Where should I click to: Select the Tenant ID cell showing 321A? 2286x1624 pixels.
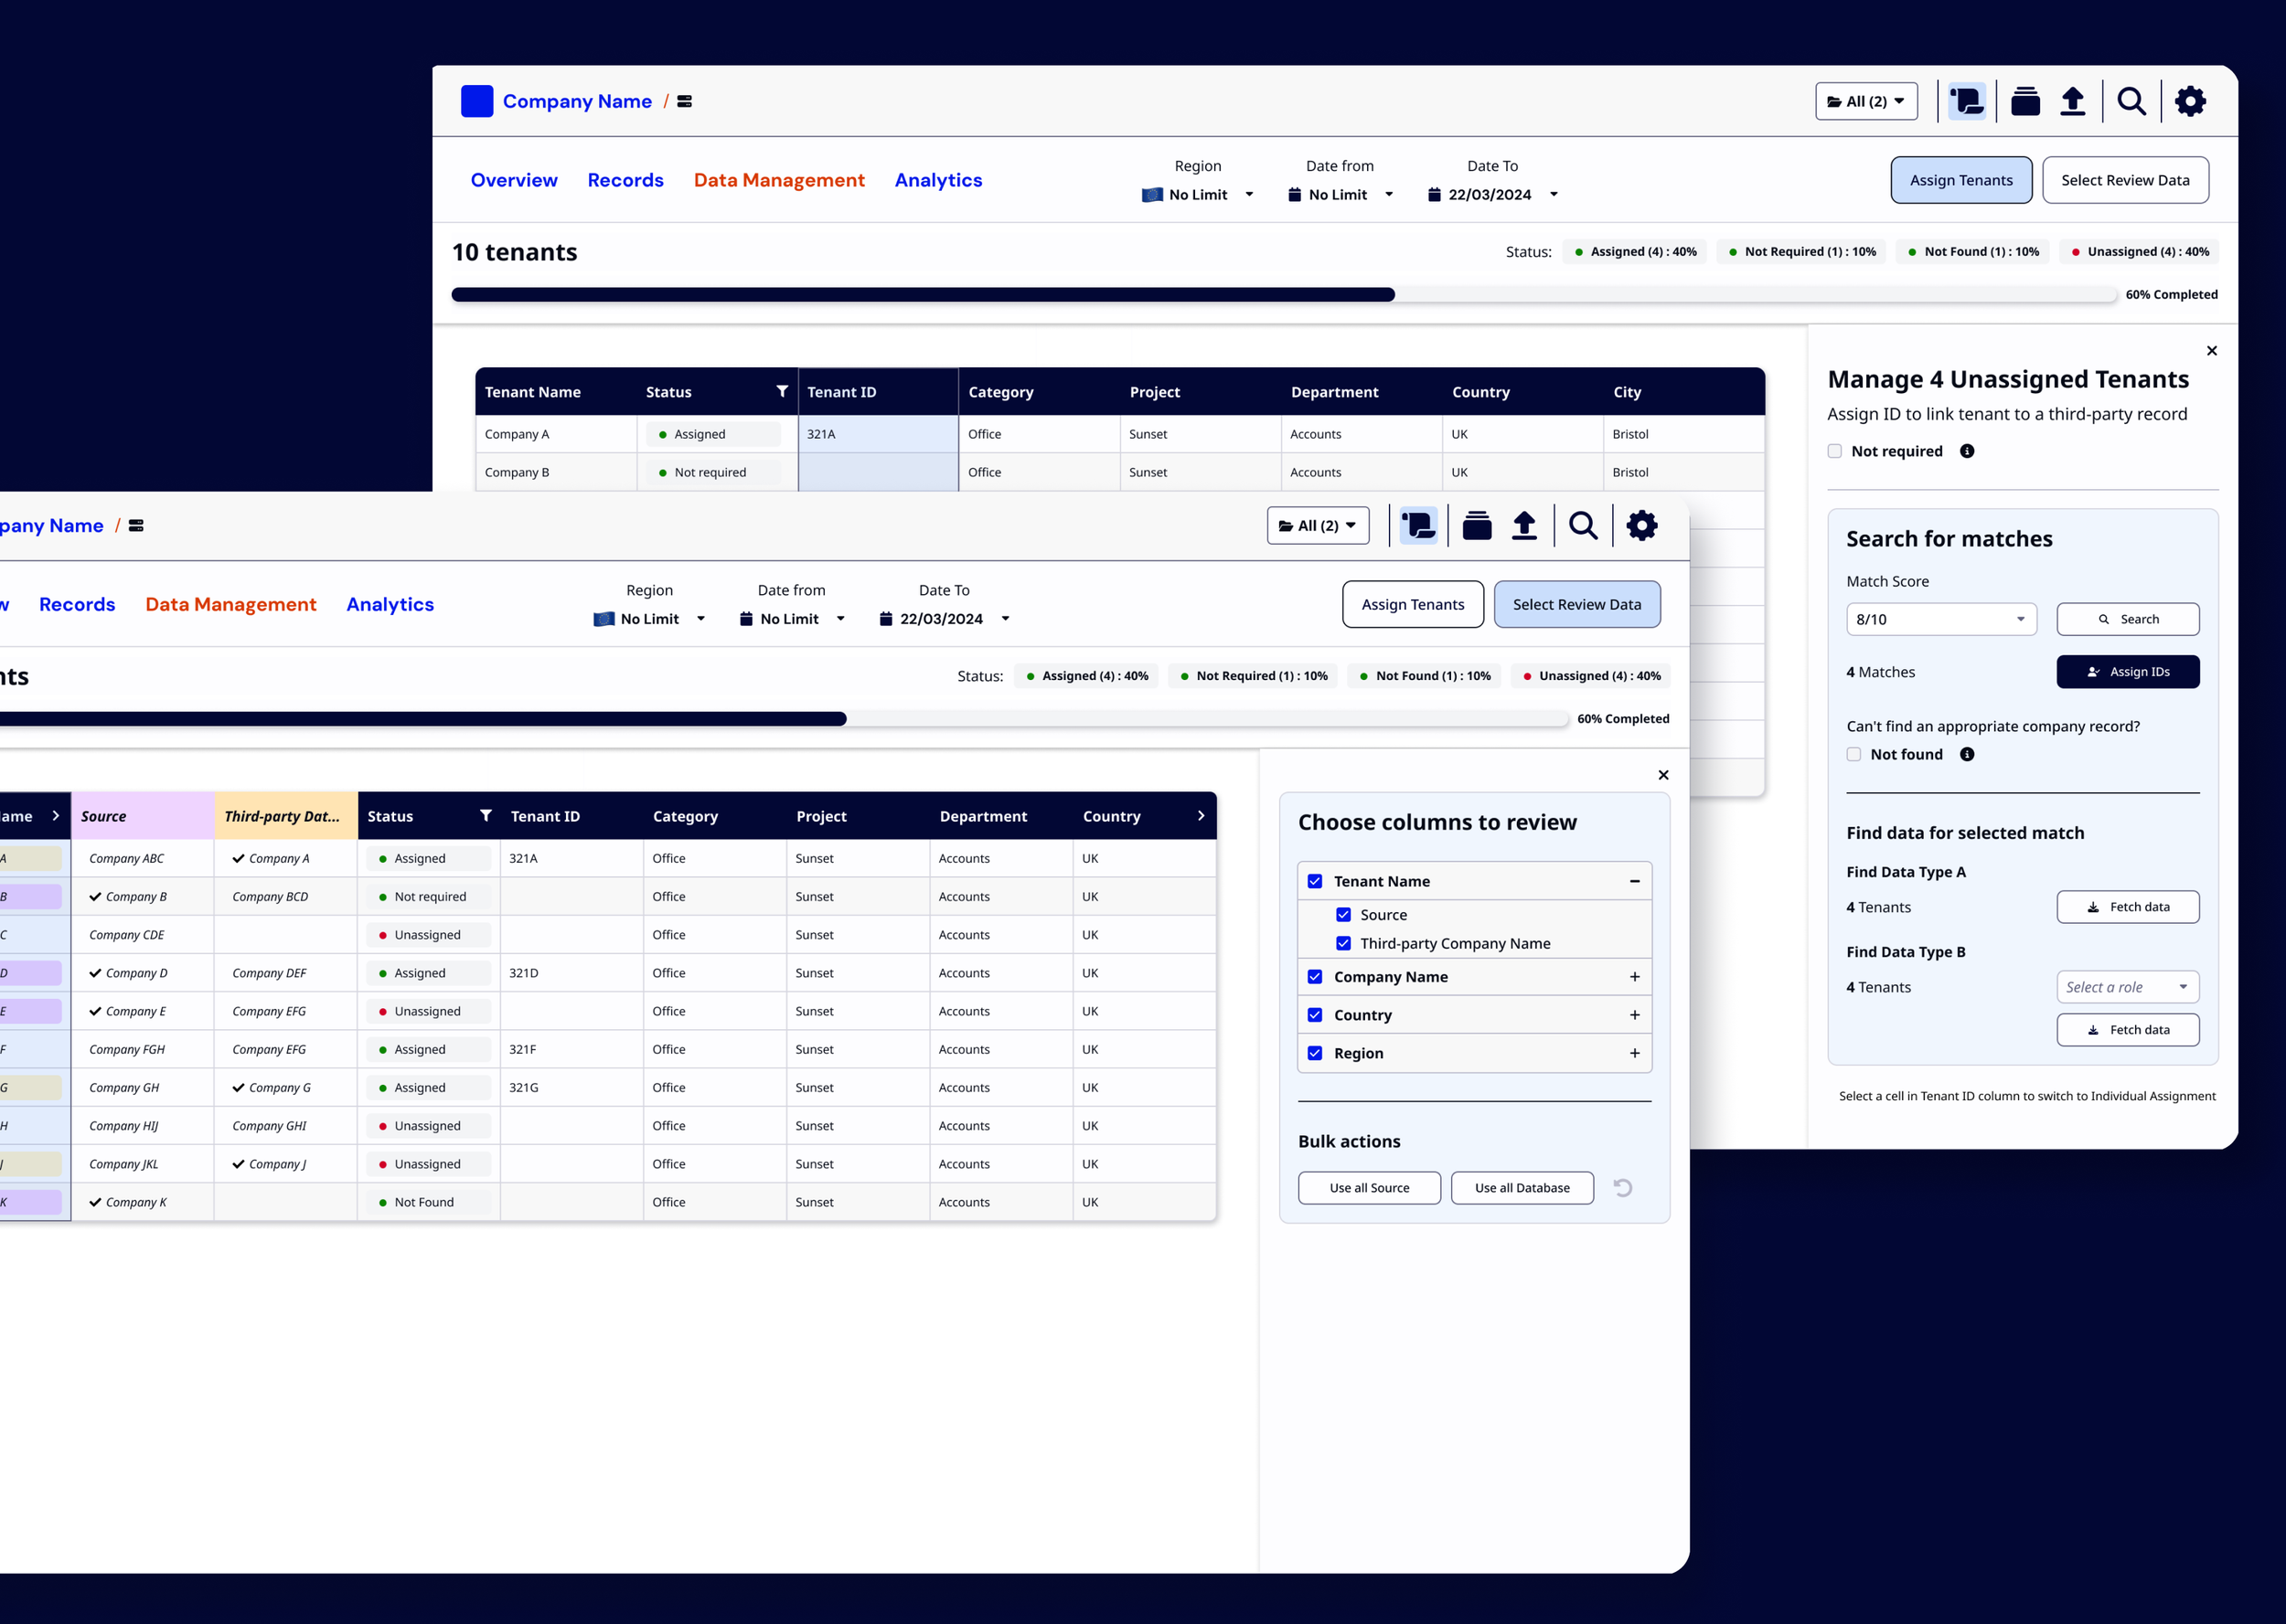click(878, 434)
